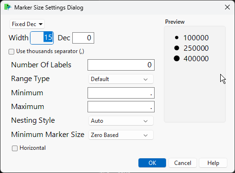Click the Cancel button
Image resolution: width=235 pixels, height=173 pixels.
tap(183, 163)
